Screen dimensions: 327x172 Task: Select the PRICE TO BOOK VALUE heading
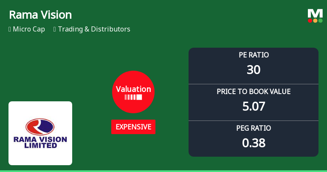(x=254, y=92)
